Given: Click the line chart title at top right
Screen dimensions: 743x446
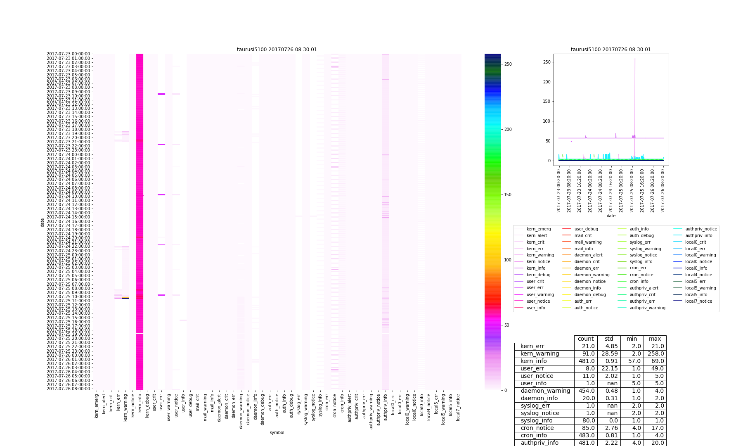Looking at the screenshot, I should pyautogui.click(x=610, y=50).
